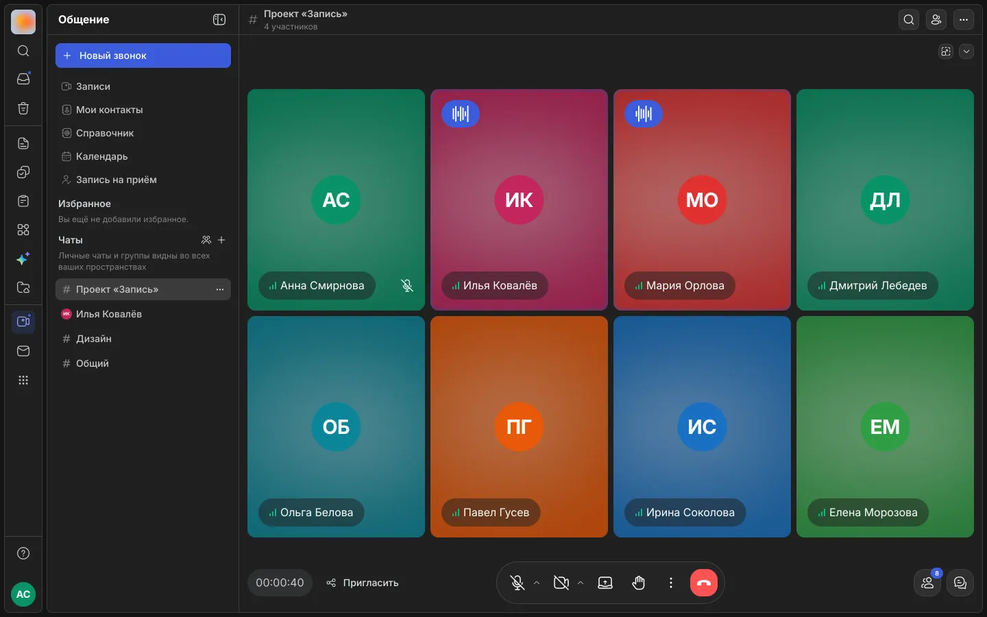Open the inbox icon with notification dot
The height and width of the screenshot is (617, 987).
(x=23, y=79)
